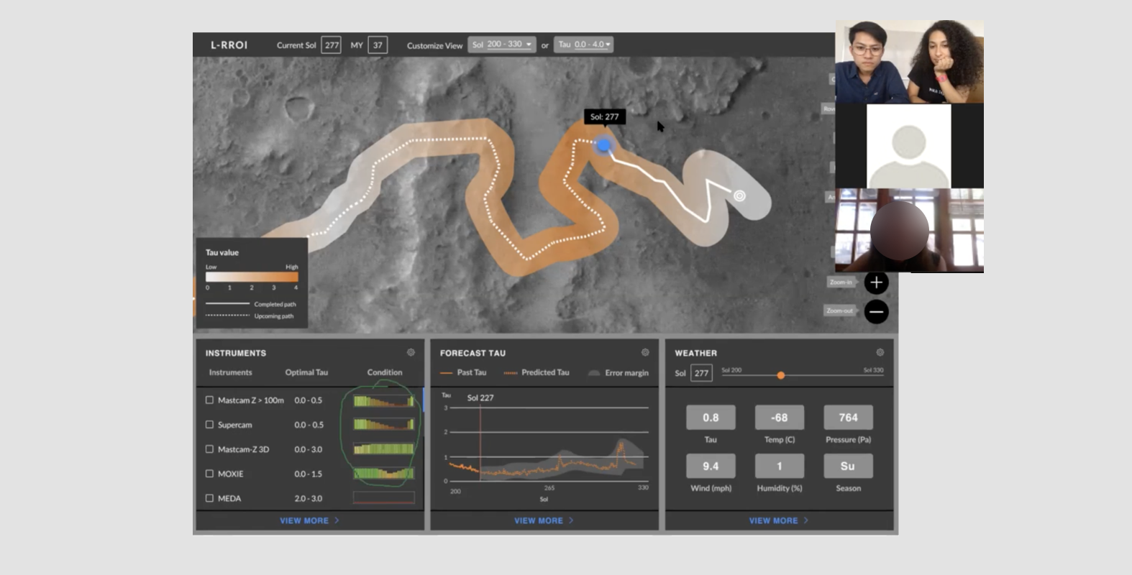Click the Zoom-out minus button
Screen dimensions: 1132x575
tap(876, 311)
